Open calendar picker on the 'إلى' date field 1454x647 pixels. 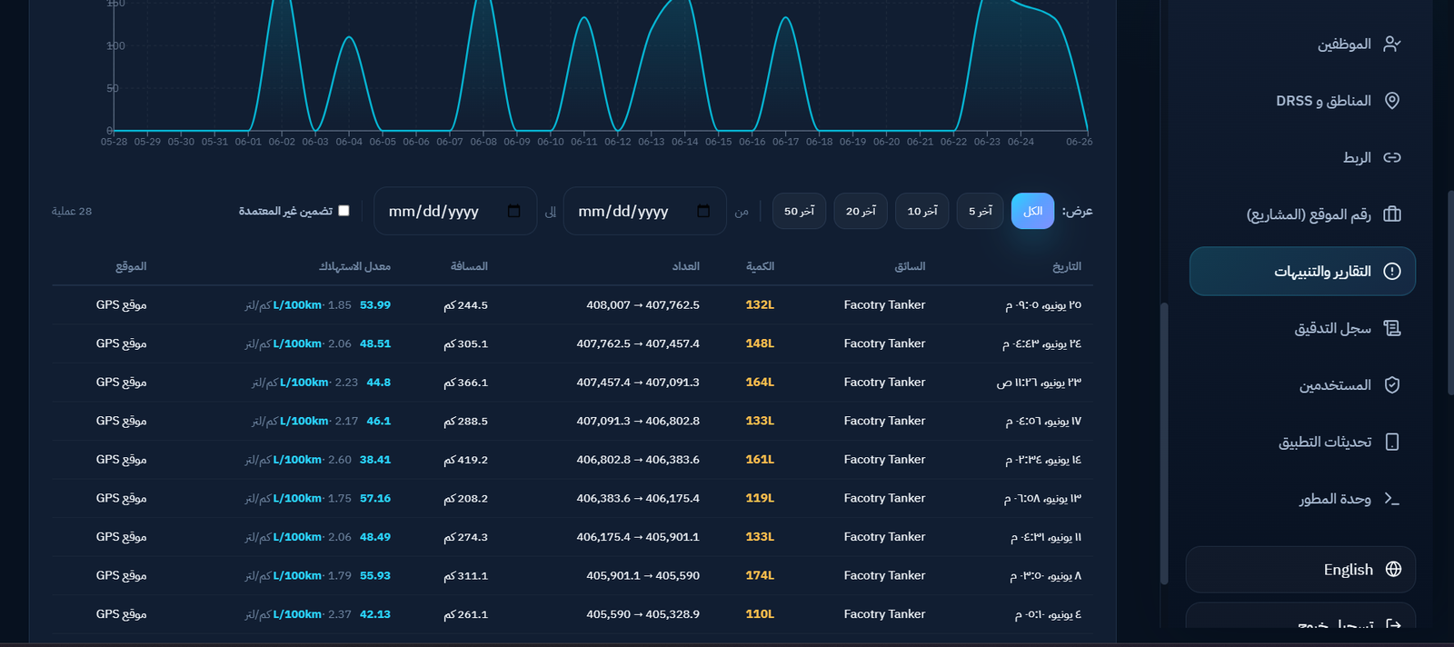pyautogui.click(x=513, y=211)
